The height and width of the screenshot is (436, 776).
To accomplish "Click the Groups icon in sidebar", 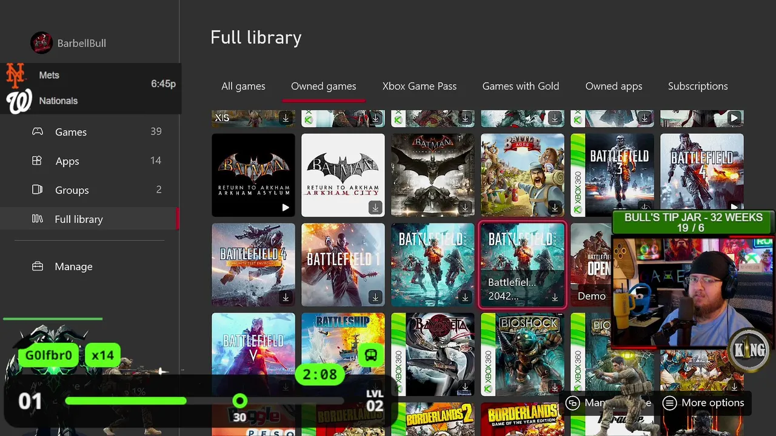I will [x=38, y=190].
